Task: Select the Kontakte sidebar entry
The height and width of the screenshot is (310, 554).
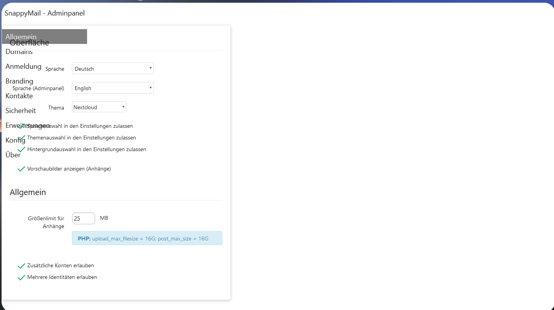Action: pyautogui.click(x=19, y=96)
